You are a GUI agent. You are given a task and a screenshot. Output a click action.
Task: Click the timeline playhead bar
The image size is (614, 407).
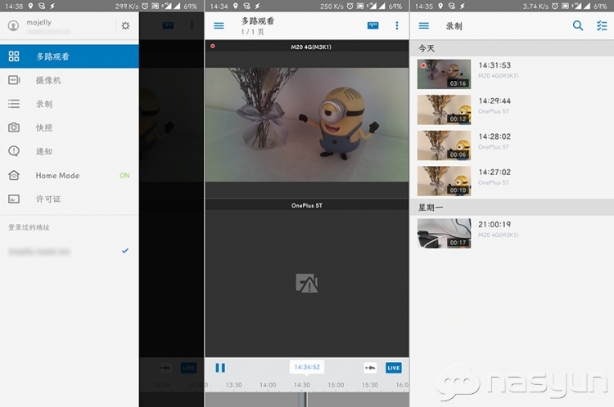306,400
